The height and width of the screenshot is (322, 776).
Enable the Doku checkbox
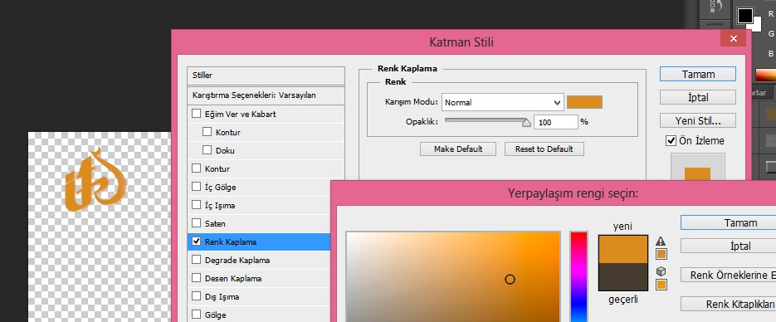click(207, 150)
